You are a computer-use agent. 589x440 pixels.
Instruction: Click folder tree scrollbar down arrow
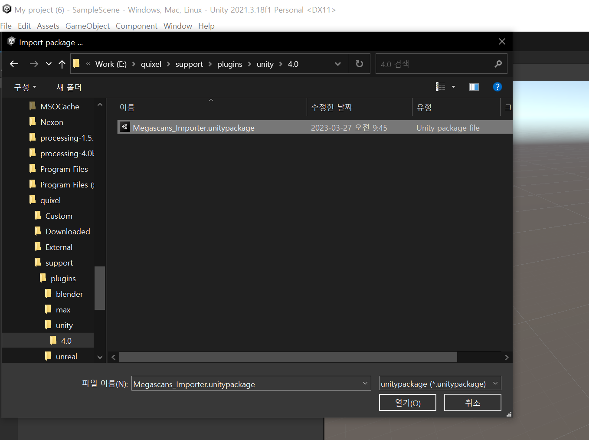[x=100, y=357]
